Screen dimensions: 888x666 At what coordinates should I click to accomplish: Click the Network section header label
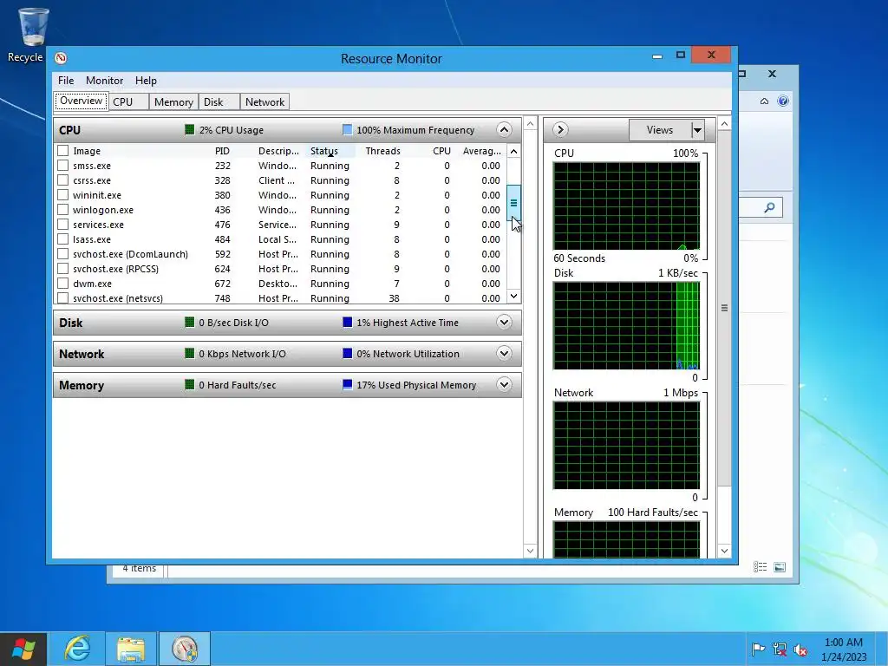pyautogui.click(x=82, y=354)
